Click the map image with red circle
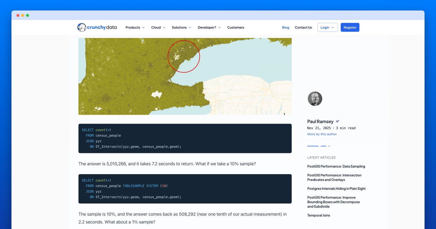Viewport: 436px width, 229px height. point(185,76)
